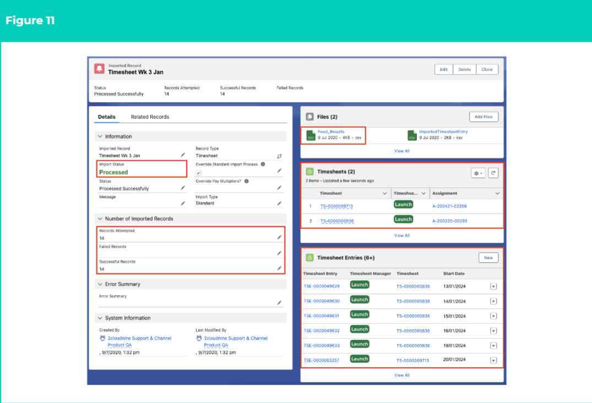The image size is (592, 403).
Task: Open row menu for TSE-0000049629
Action: pyautogui.click(x=493, y=286)
